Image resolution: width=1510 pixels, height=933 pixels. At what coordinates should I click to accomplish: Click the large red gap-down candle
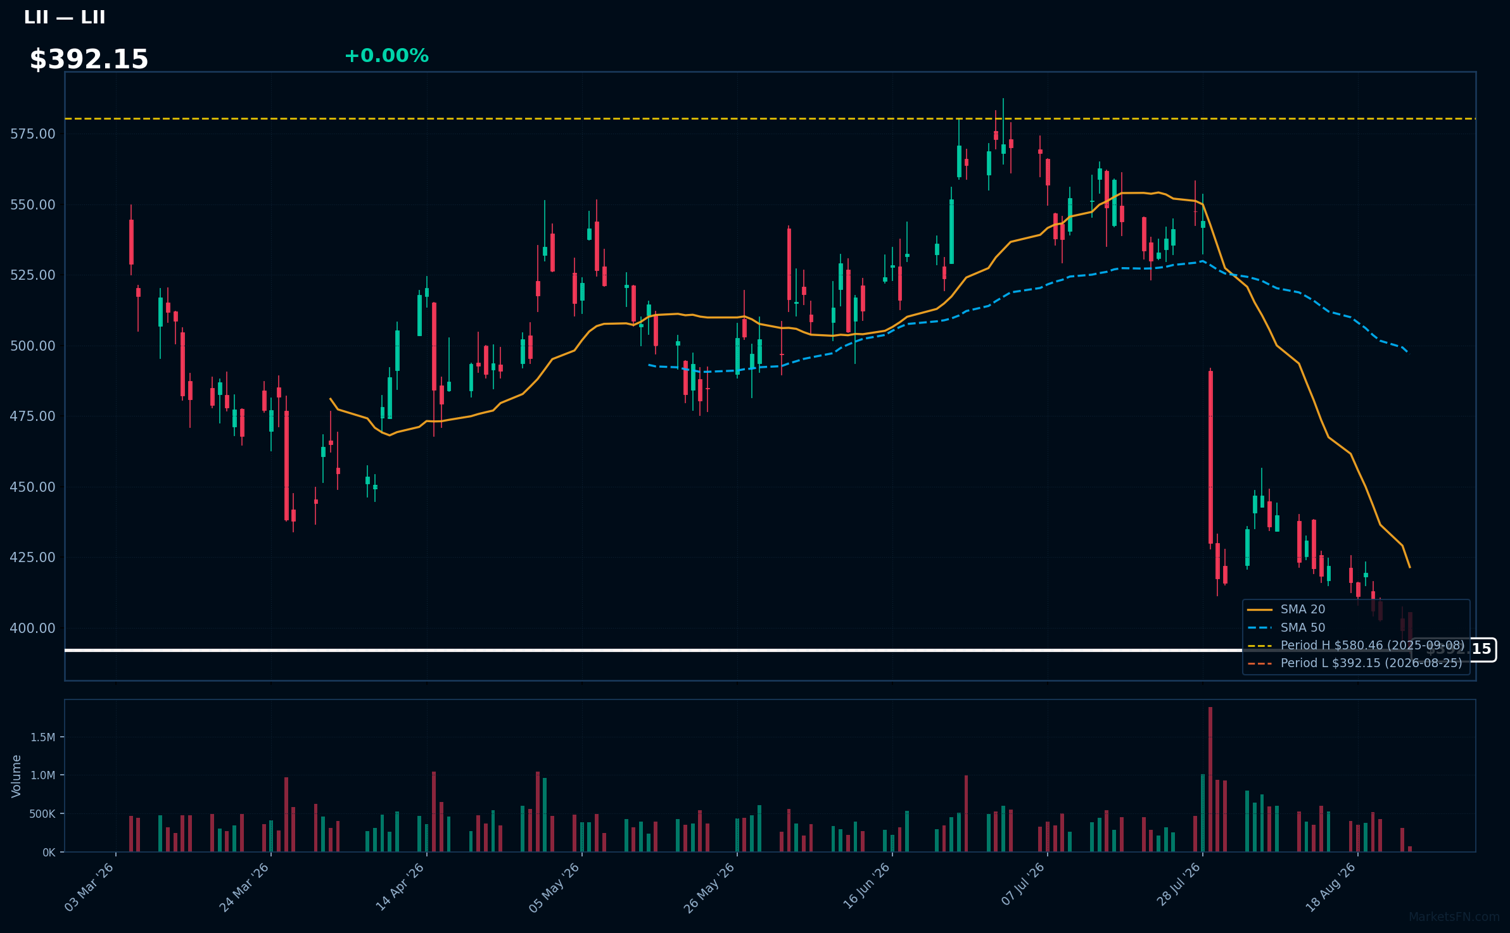pyautogui.click(x=1210, y=457)
